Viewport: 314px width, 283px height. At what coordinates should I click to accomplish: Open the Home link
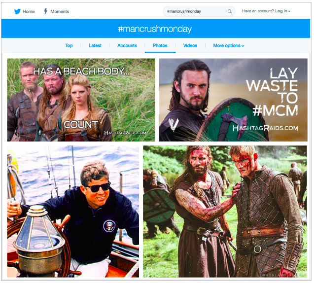[29, 11]
